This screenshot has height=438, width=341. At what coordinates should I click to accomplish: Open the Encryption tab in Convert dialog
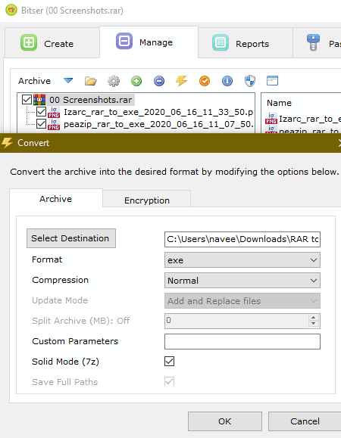click(x=146, y=200)
